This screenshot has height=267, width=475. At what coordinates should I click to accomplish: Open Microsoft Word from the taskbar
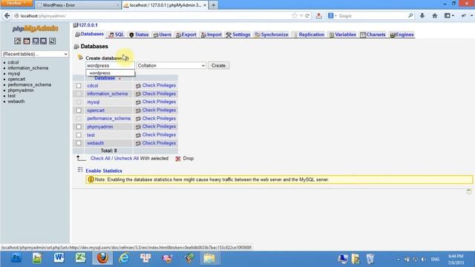click(59, 258)
